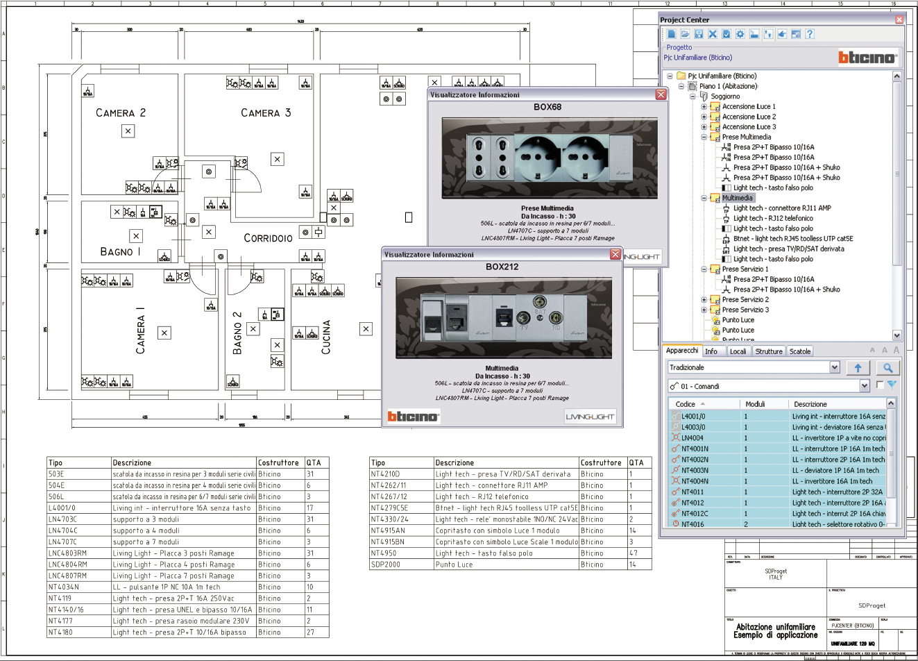Viewport: 918px width, 661px height.
Task: Select tree item Light tech - RJ12 telefonico
Action: tap(773, 218)
